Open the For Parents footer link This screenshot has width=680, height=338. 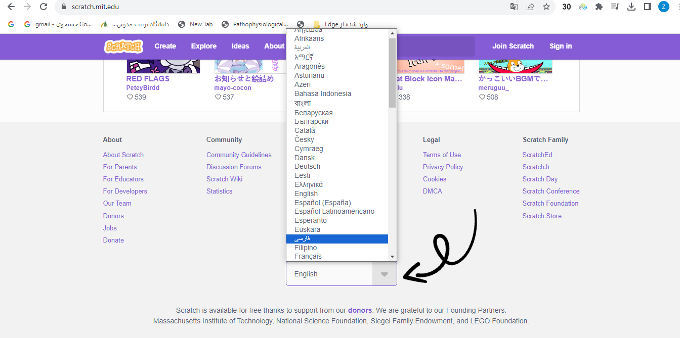[120, 167]
